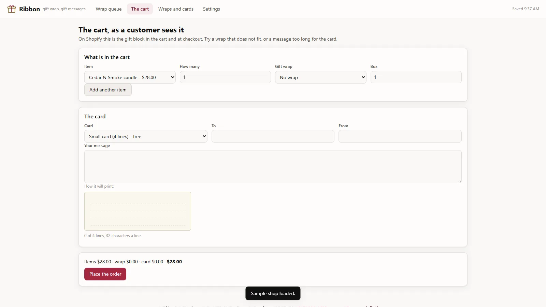Select The cart tab
Image resolution: width=546 pixels, height=307 pixels.
click(140, 9)
